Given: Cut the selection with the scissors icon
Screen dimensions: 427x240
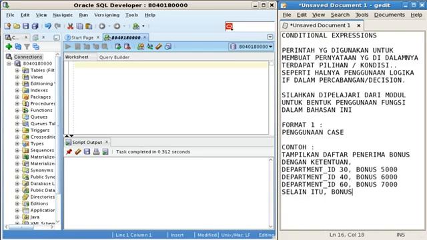Looking at the screenshot, I should (70, 26).
